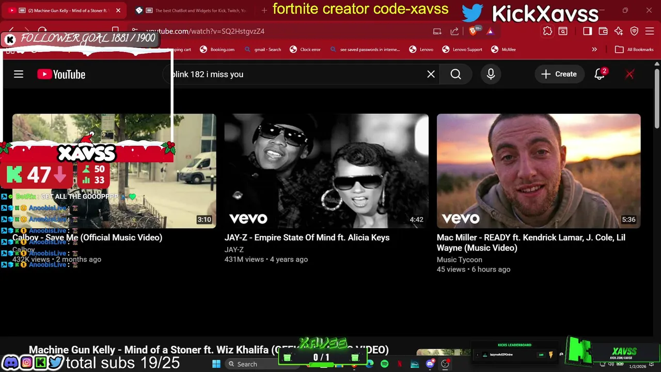Image resolution: width=661 pixels, height=372 pixels.
Task: Open Netflix from the taskbar
Action: 400,364
